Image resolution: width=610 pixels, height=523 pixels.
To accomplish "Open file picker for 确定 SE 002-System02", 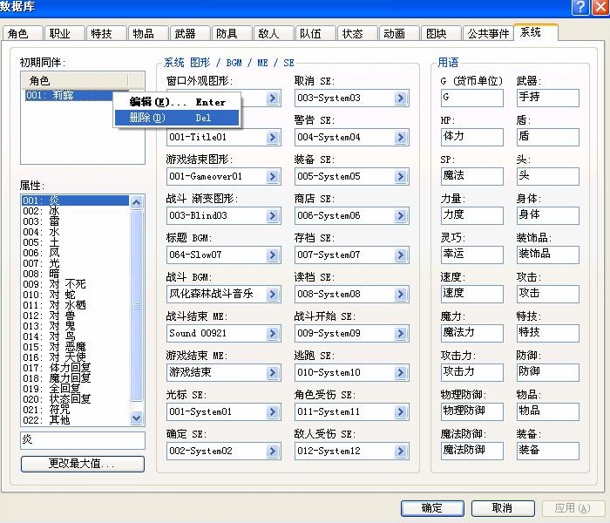I will (273, 452).
